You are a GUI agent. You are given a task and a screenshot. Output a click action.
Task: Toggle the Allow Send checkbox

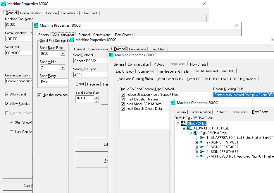point(7,94)
